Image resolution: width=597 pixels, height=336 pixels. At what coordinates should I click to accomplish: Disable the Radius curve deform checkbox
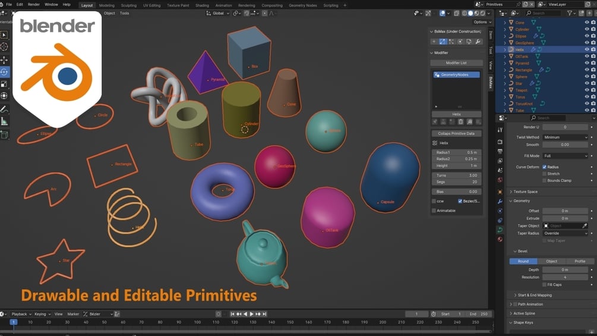pos(545,167)
